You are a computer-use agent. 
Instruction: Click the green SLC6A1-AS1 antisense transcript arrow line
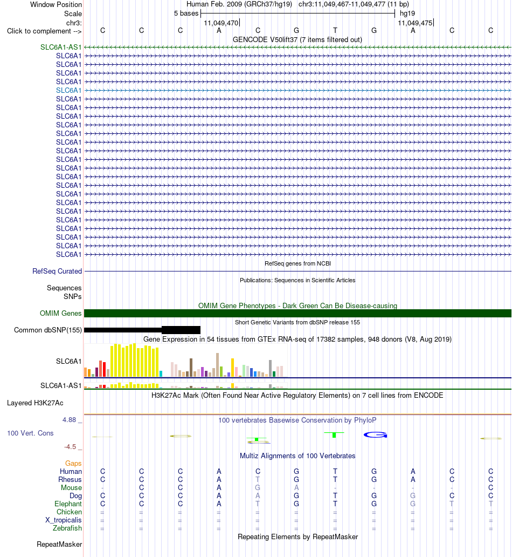[297, 47]
